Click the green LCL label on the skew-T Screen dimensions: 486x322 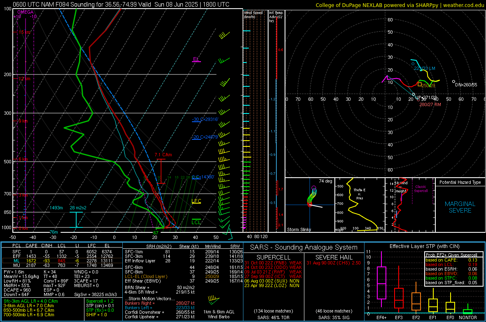point(196,222)
